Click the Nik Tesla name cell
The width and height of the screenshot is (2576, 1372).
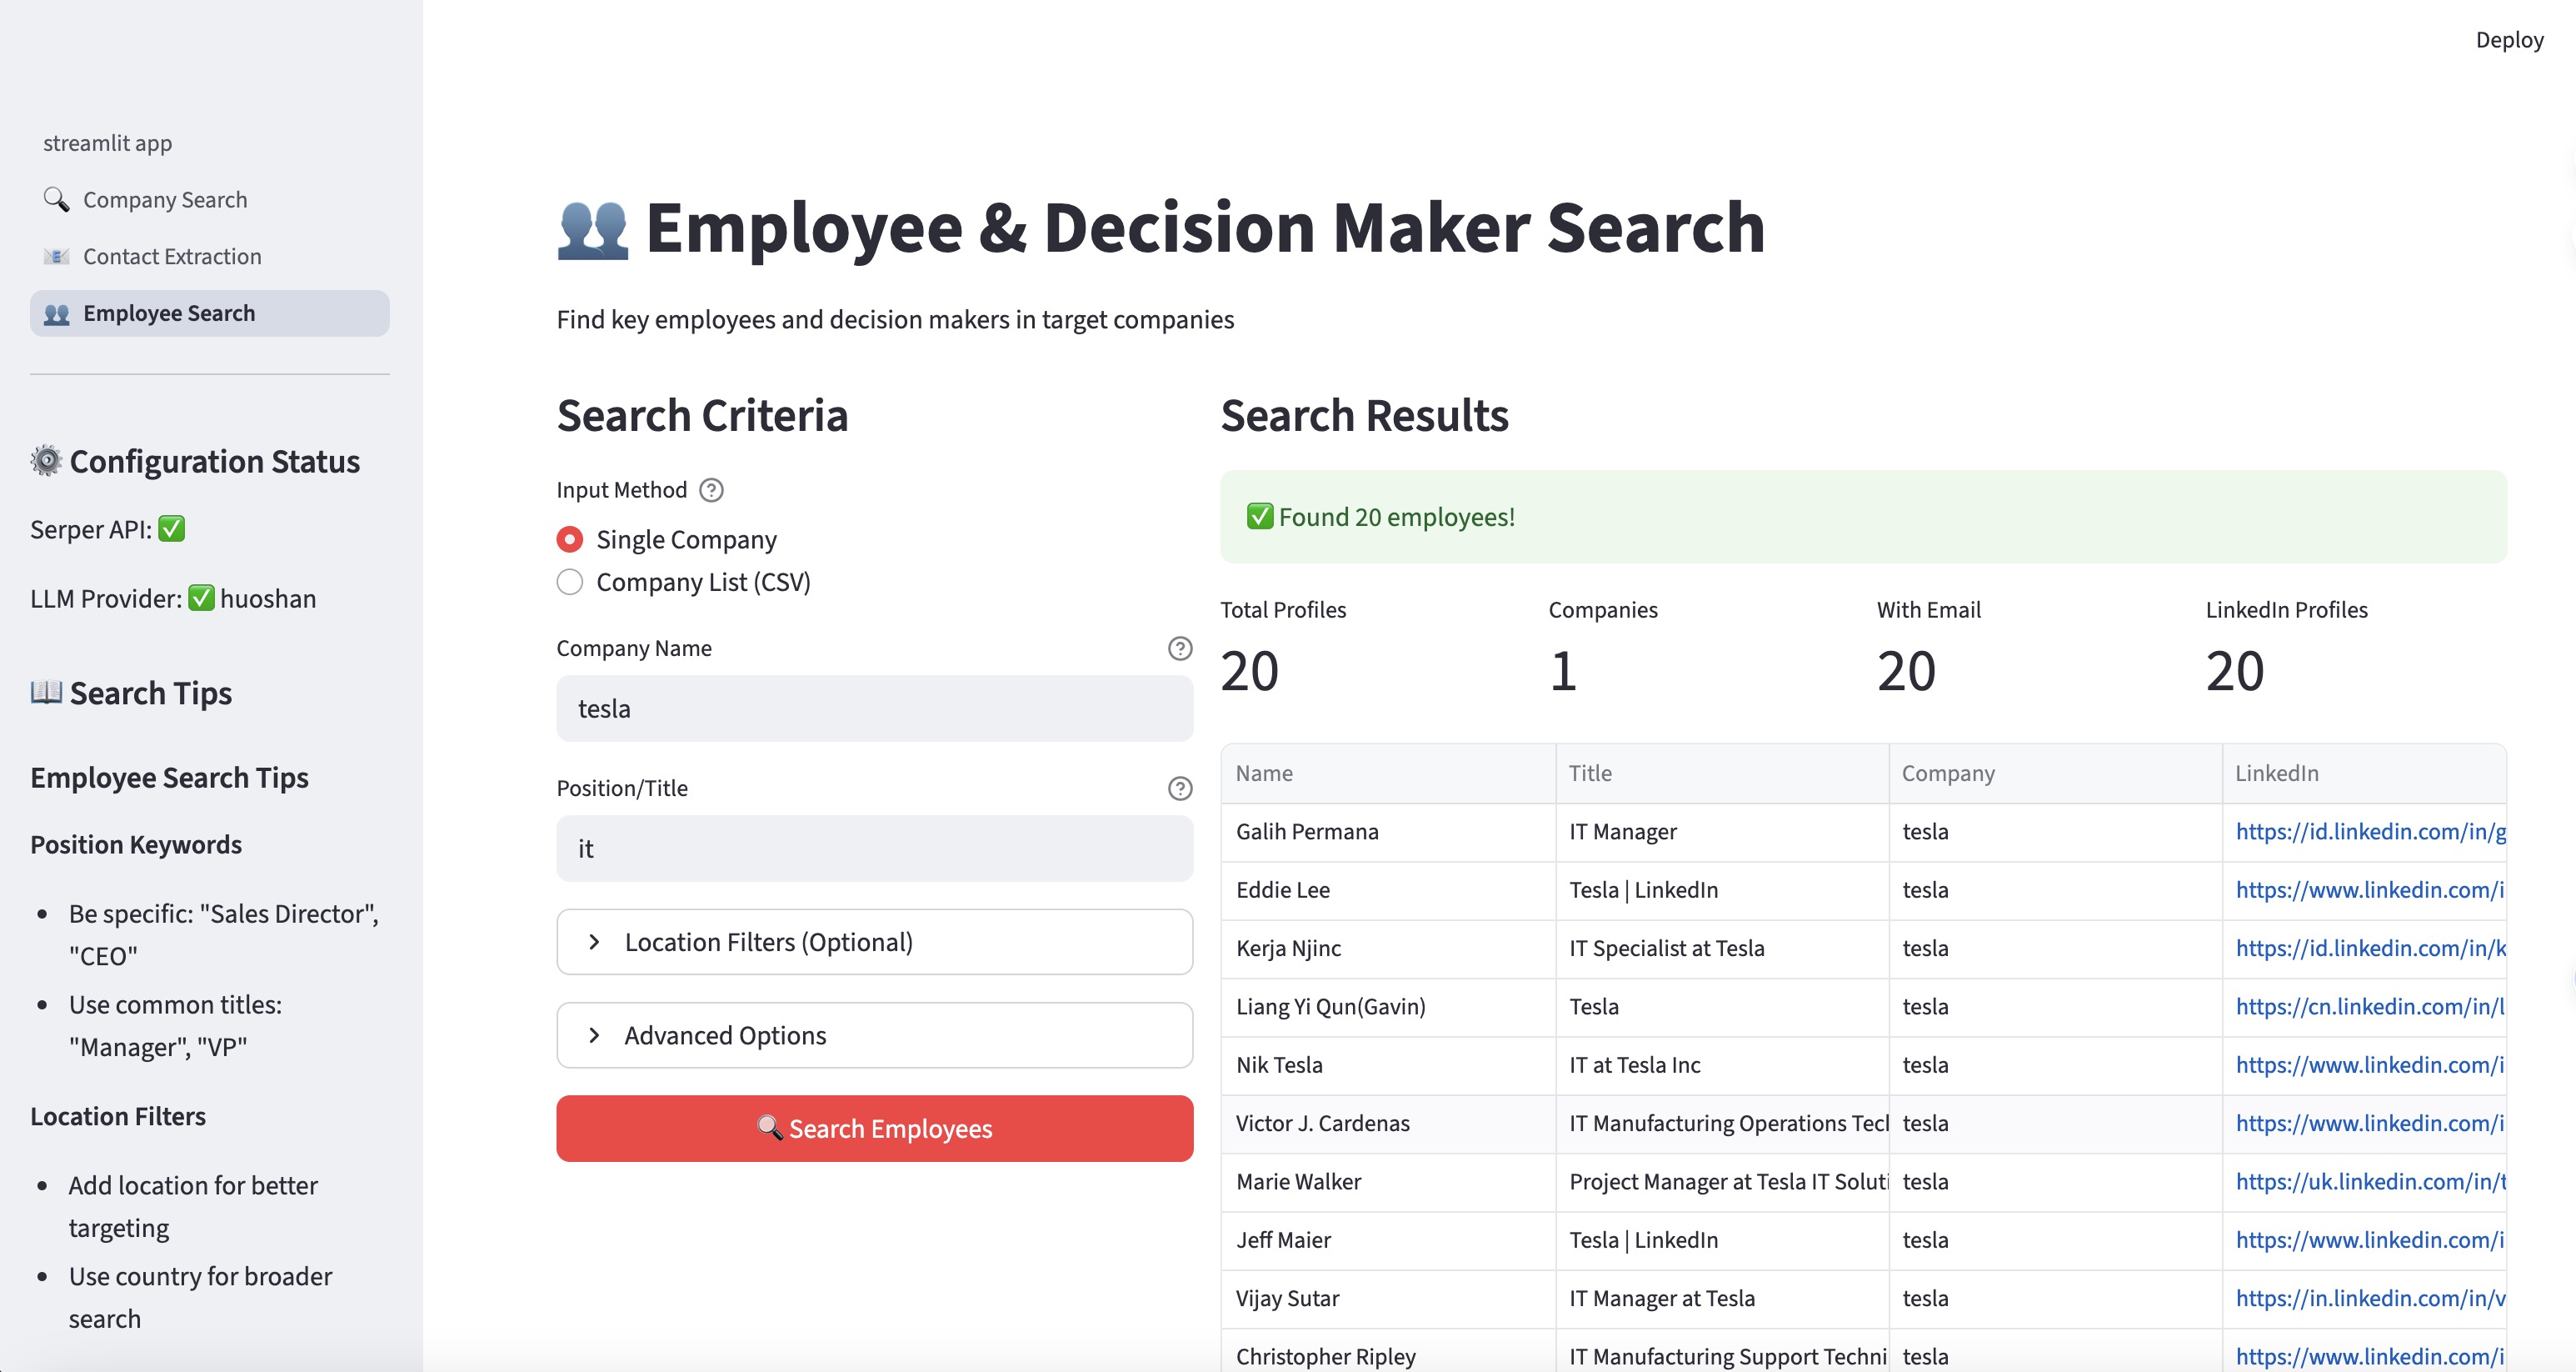click(x=1388, y=1064)
